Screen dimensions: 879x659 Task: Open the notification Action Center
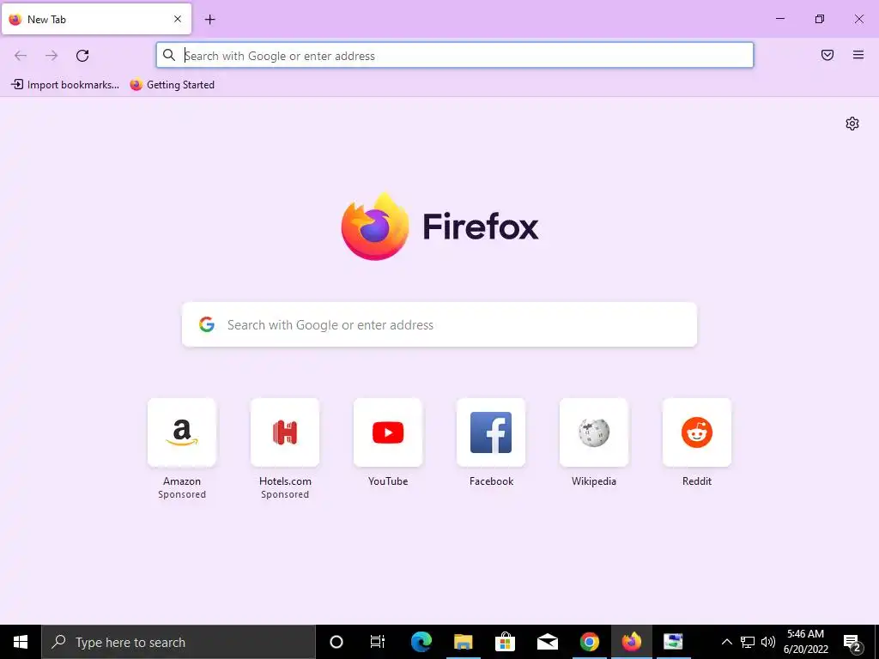(x=852, y=643)
